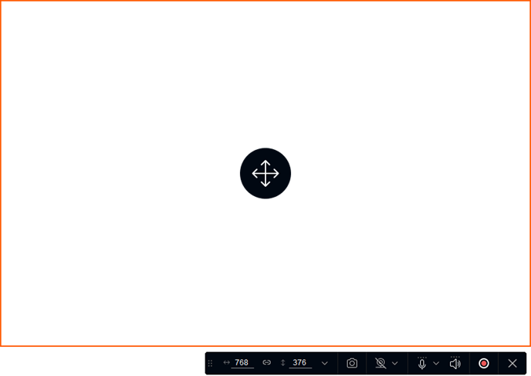Enable the disabled webcam icon

pyautogui.click(x=381, y=364)
